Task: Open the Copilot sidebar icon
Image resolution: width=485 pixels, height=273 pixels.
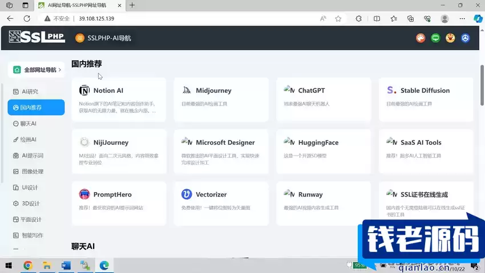Action: point(478,19)
